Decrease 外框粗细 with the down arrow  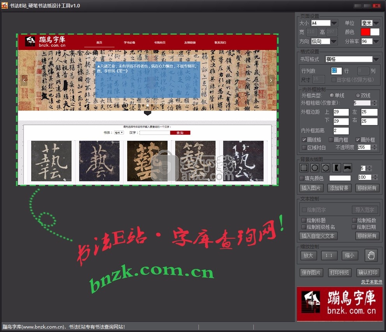click(x=374, y=104)
